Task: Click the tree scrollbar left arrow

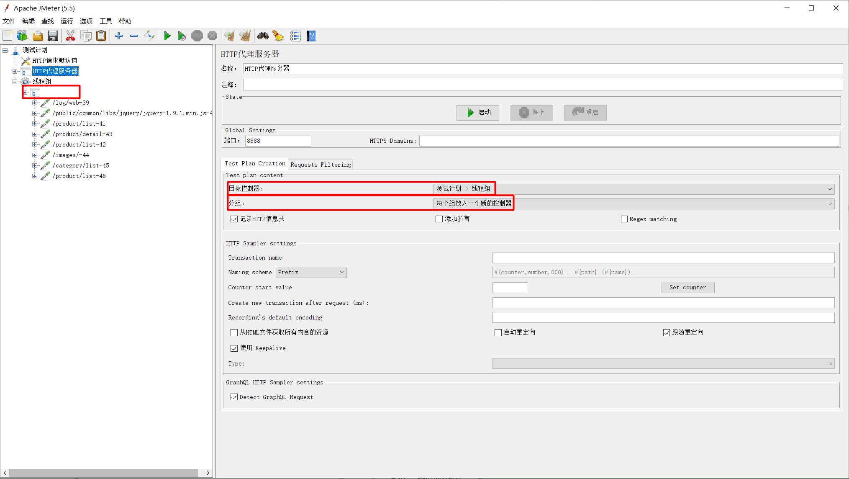Action: click(5, 473)
